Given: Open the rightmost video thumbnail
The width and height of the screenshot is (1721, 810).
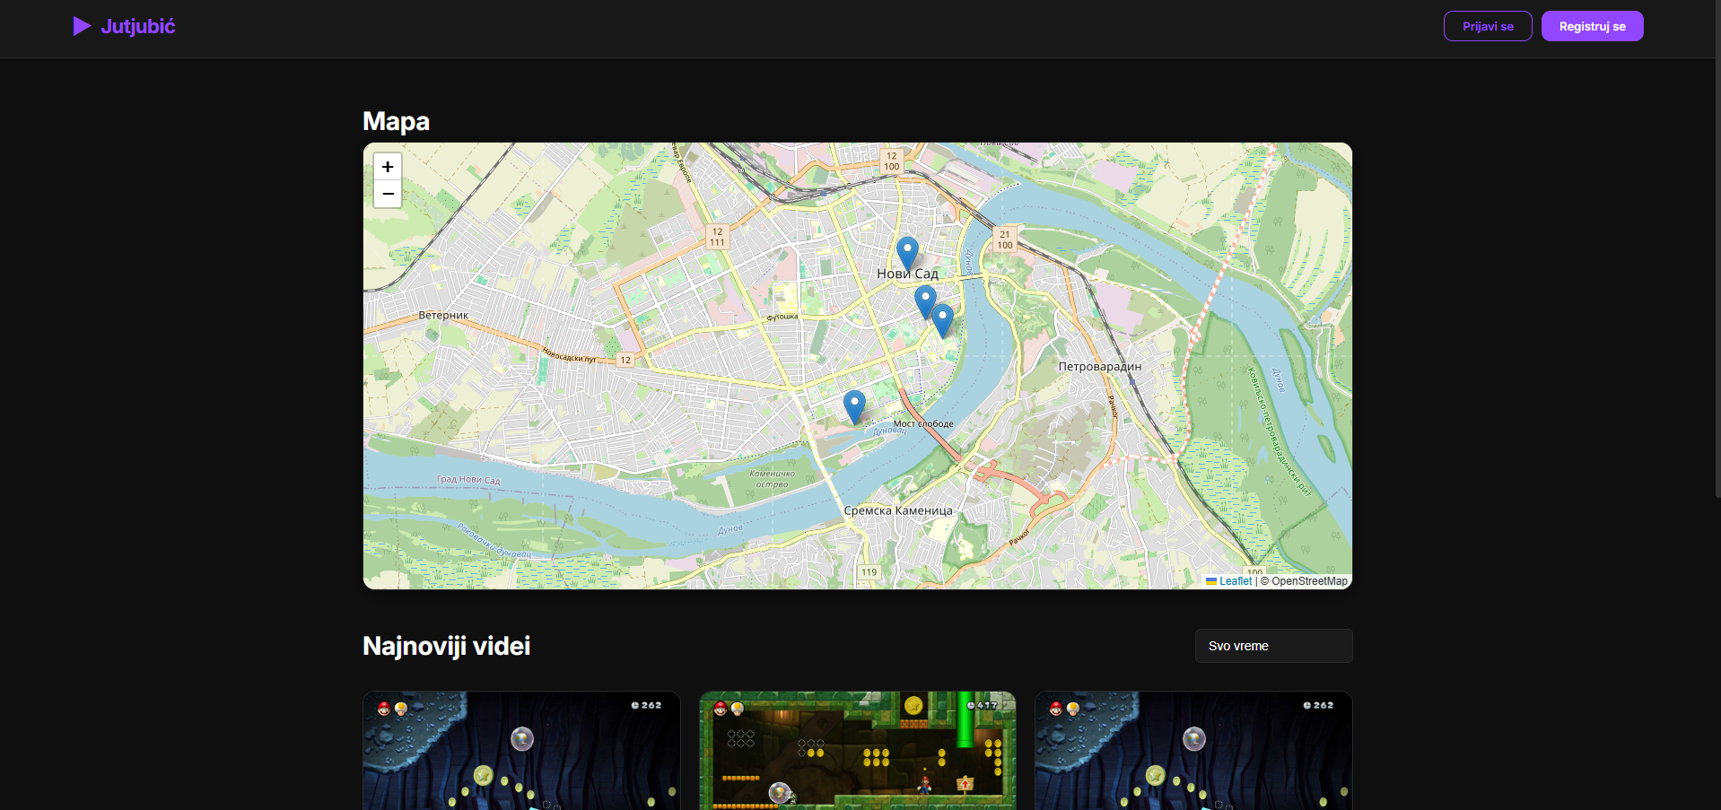Looking at the screenshot, I should pos(1192,750).
